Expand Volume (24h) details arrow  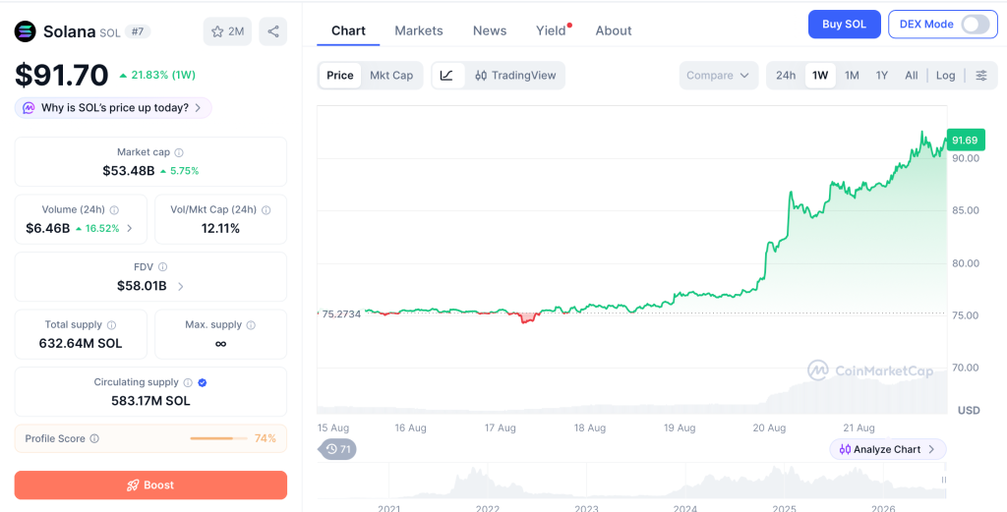point(130,228)
